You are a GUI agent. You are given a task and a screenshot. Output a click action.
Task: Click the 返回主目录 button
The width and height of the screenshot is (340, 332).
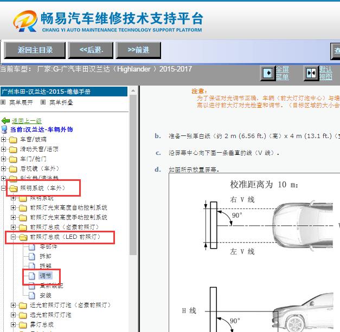point(35,50)
